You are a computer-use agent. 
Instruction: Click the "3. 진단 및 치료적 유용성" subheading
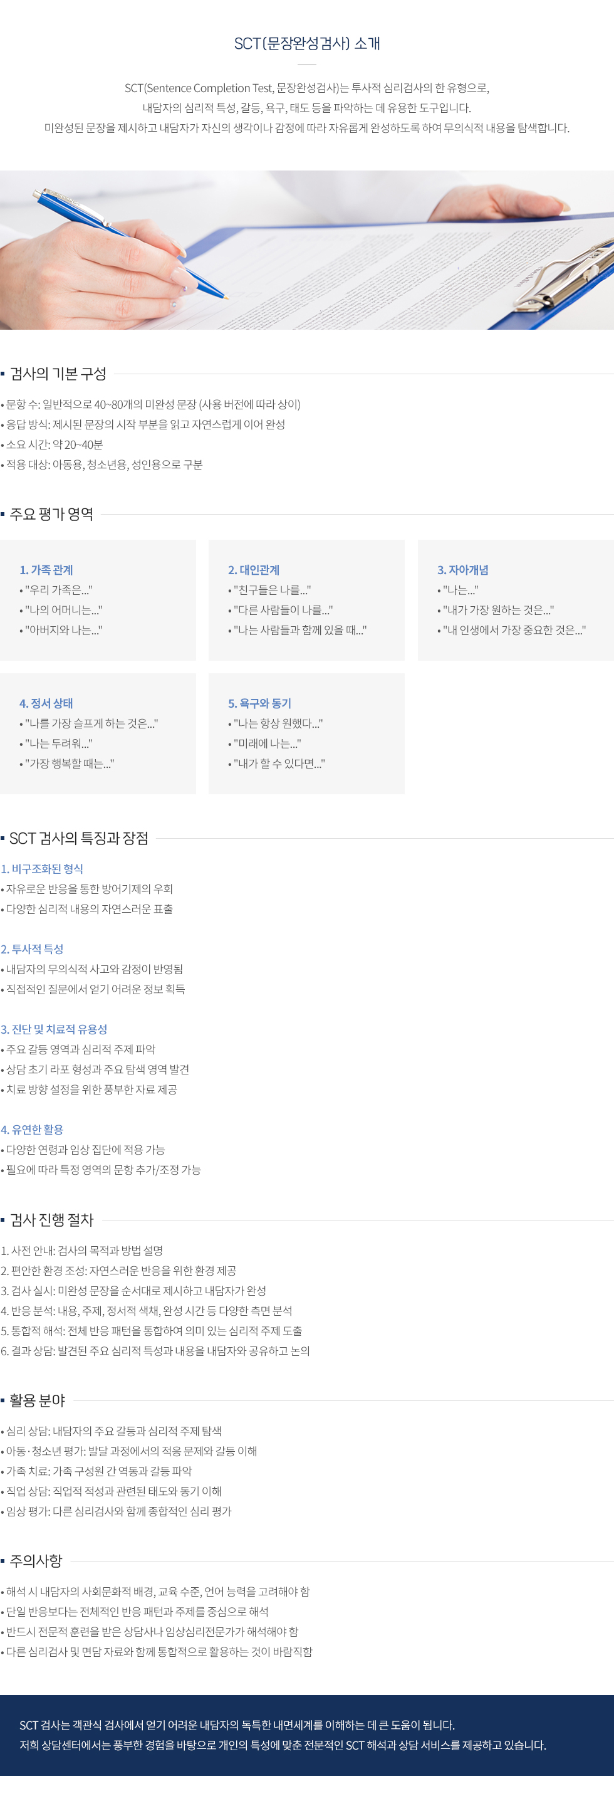54,1029
